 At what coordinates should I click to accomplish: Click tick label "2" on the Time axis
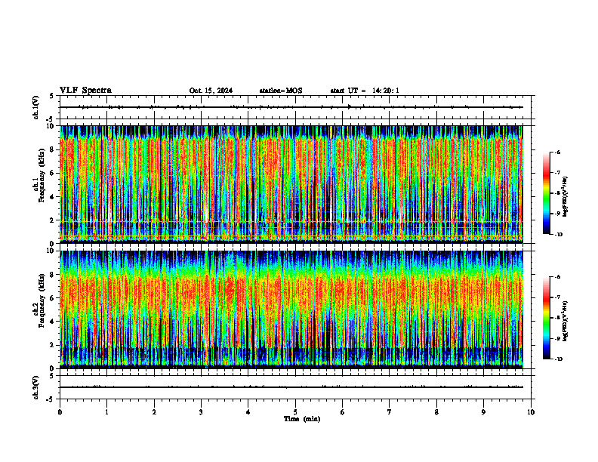pyautogui.click(x=154, y=412)
